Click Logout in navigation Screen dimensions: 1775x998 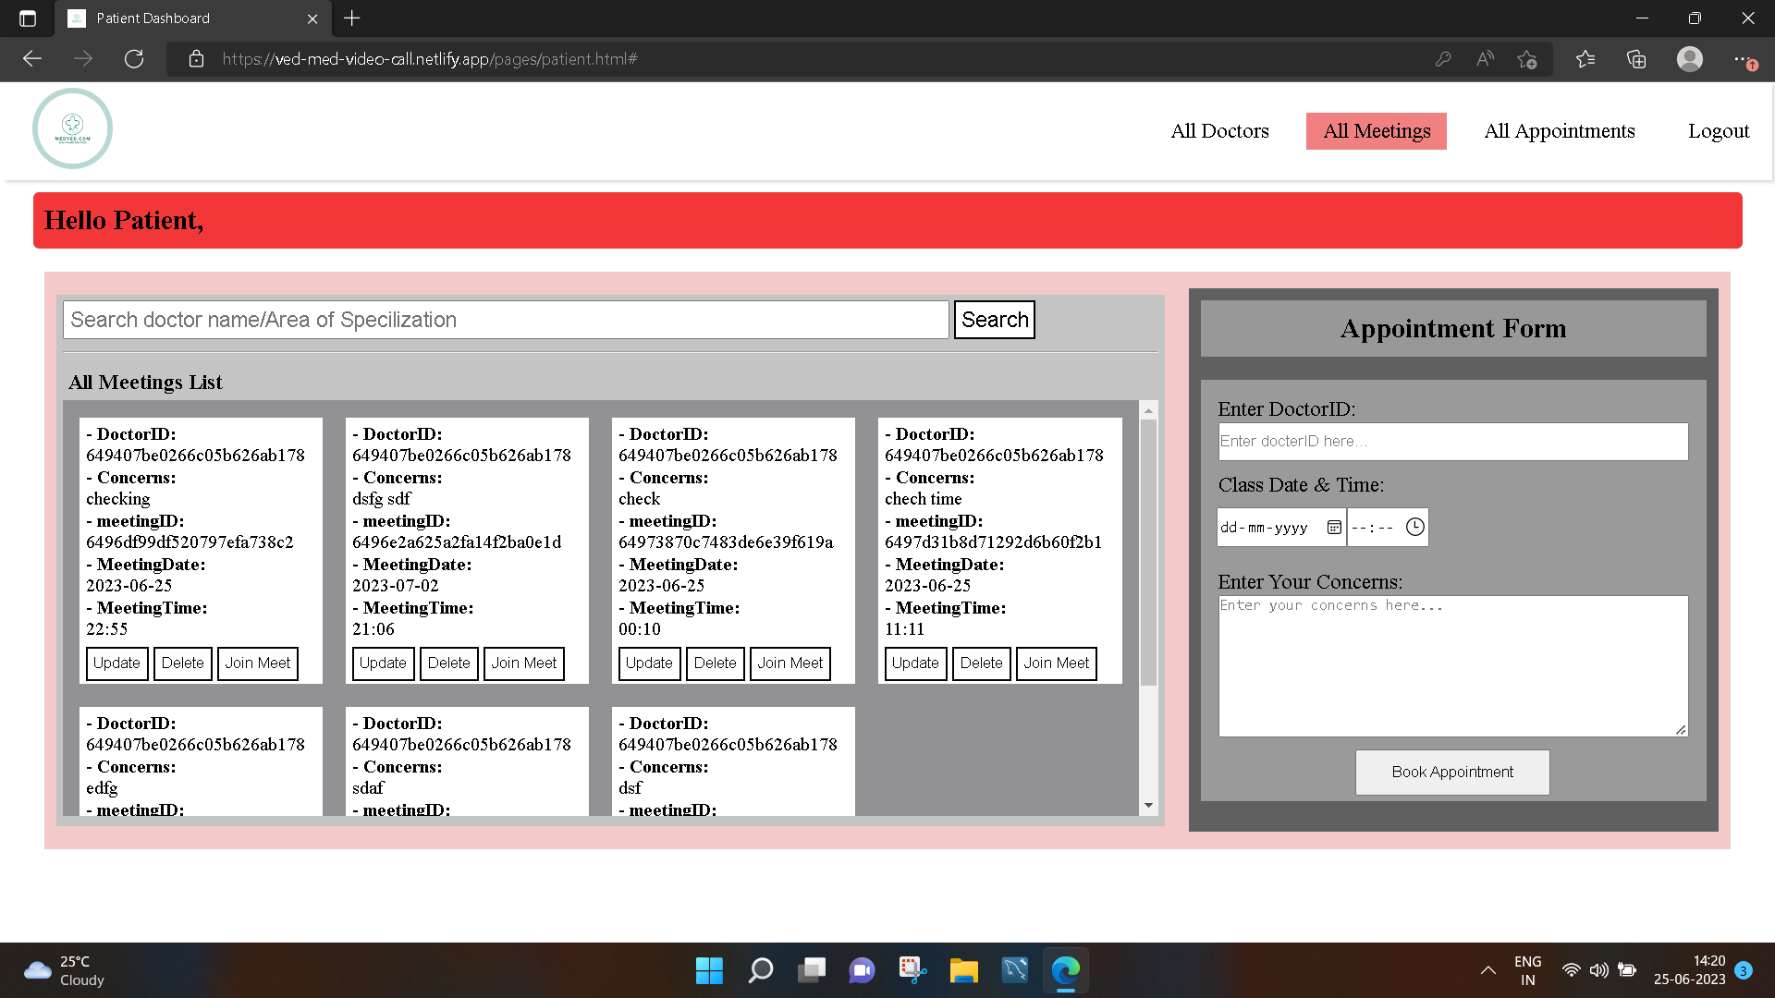click(1719, 131)
